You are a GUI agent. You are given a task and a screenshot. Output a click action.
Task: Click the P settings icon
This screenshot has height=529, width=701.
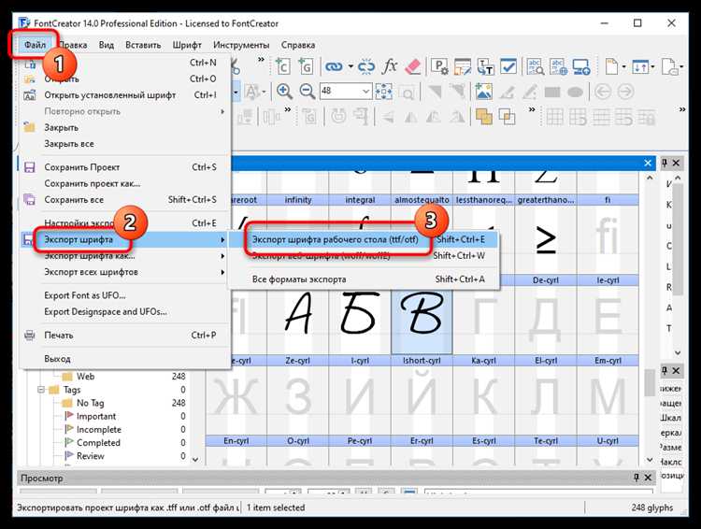(439, 66)
